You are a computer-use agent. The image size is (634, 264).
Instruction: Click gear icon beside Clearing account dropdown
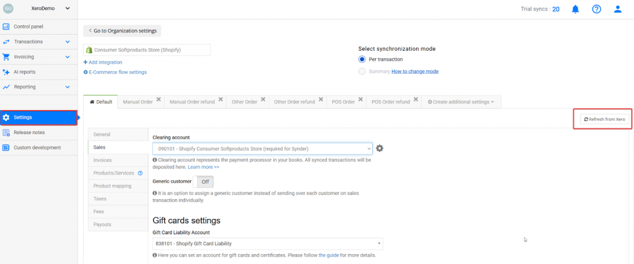click(380, 148)
